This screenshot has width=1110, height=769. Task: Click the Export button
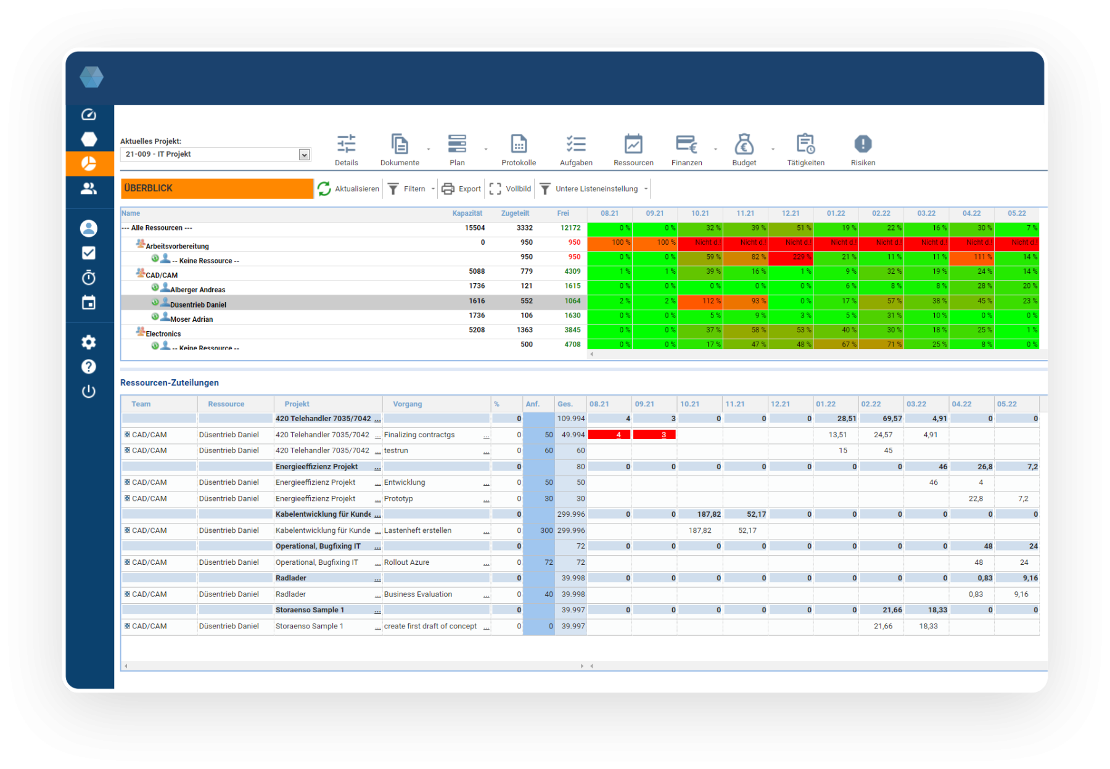pos(461,189)
